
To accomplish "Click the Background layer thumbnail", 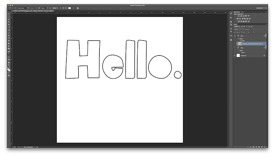I will [x=238, y=55].
